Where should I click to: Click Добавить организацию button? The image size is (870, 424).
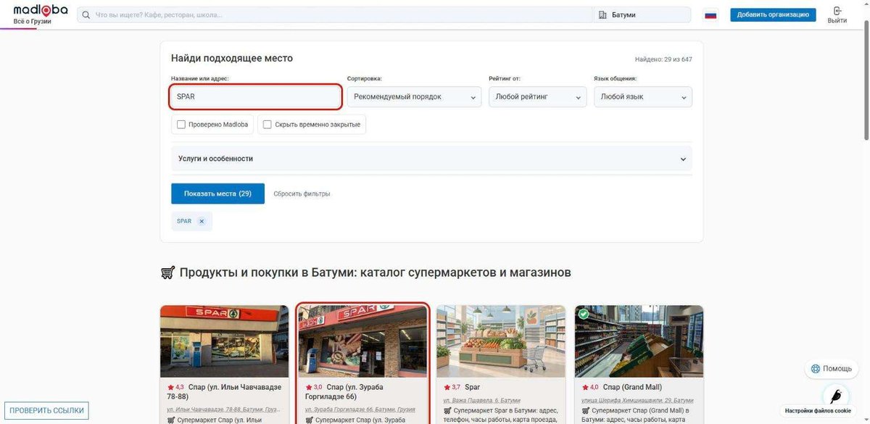773,14
